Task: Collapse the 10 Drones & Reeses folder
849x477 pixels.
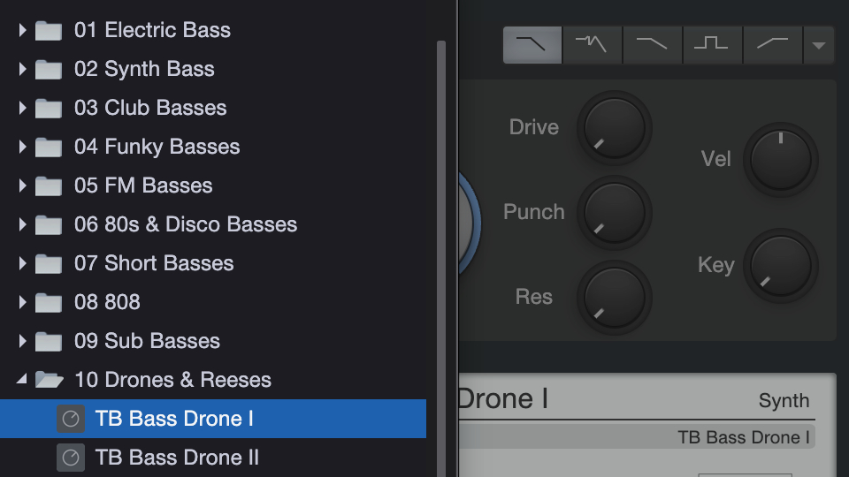Action: 22,380
